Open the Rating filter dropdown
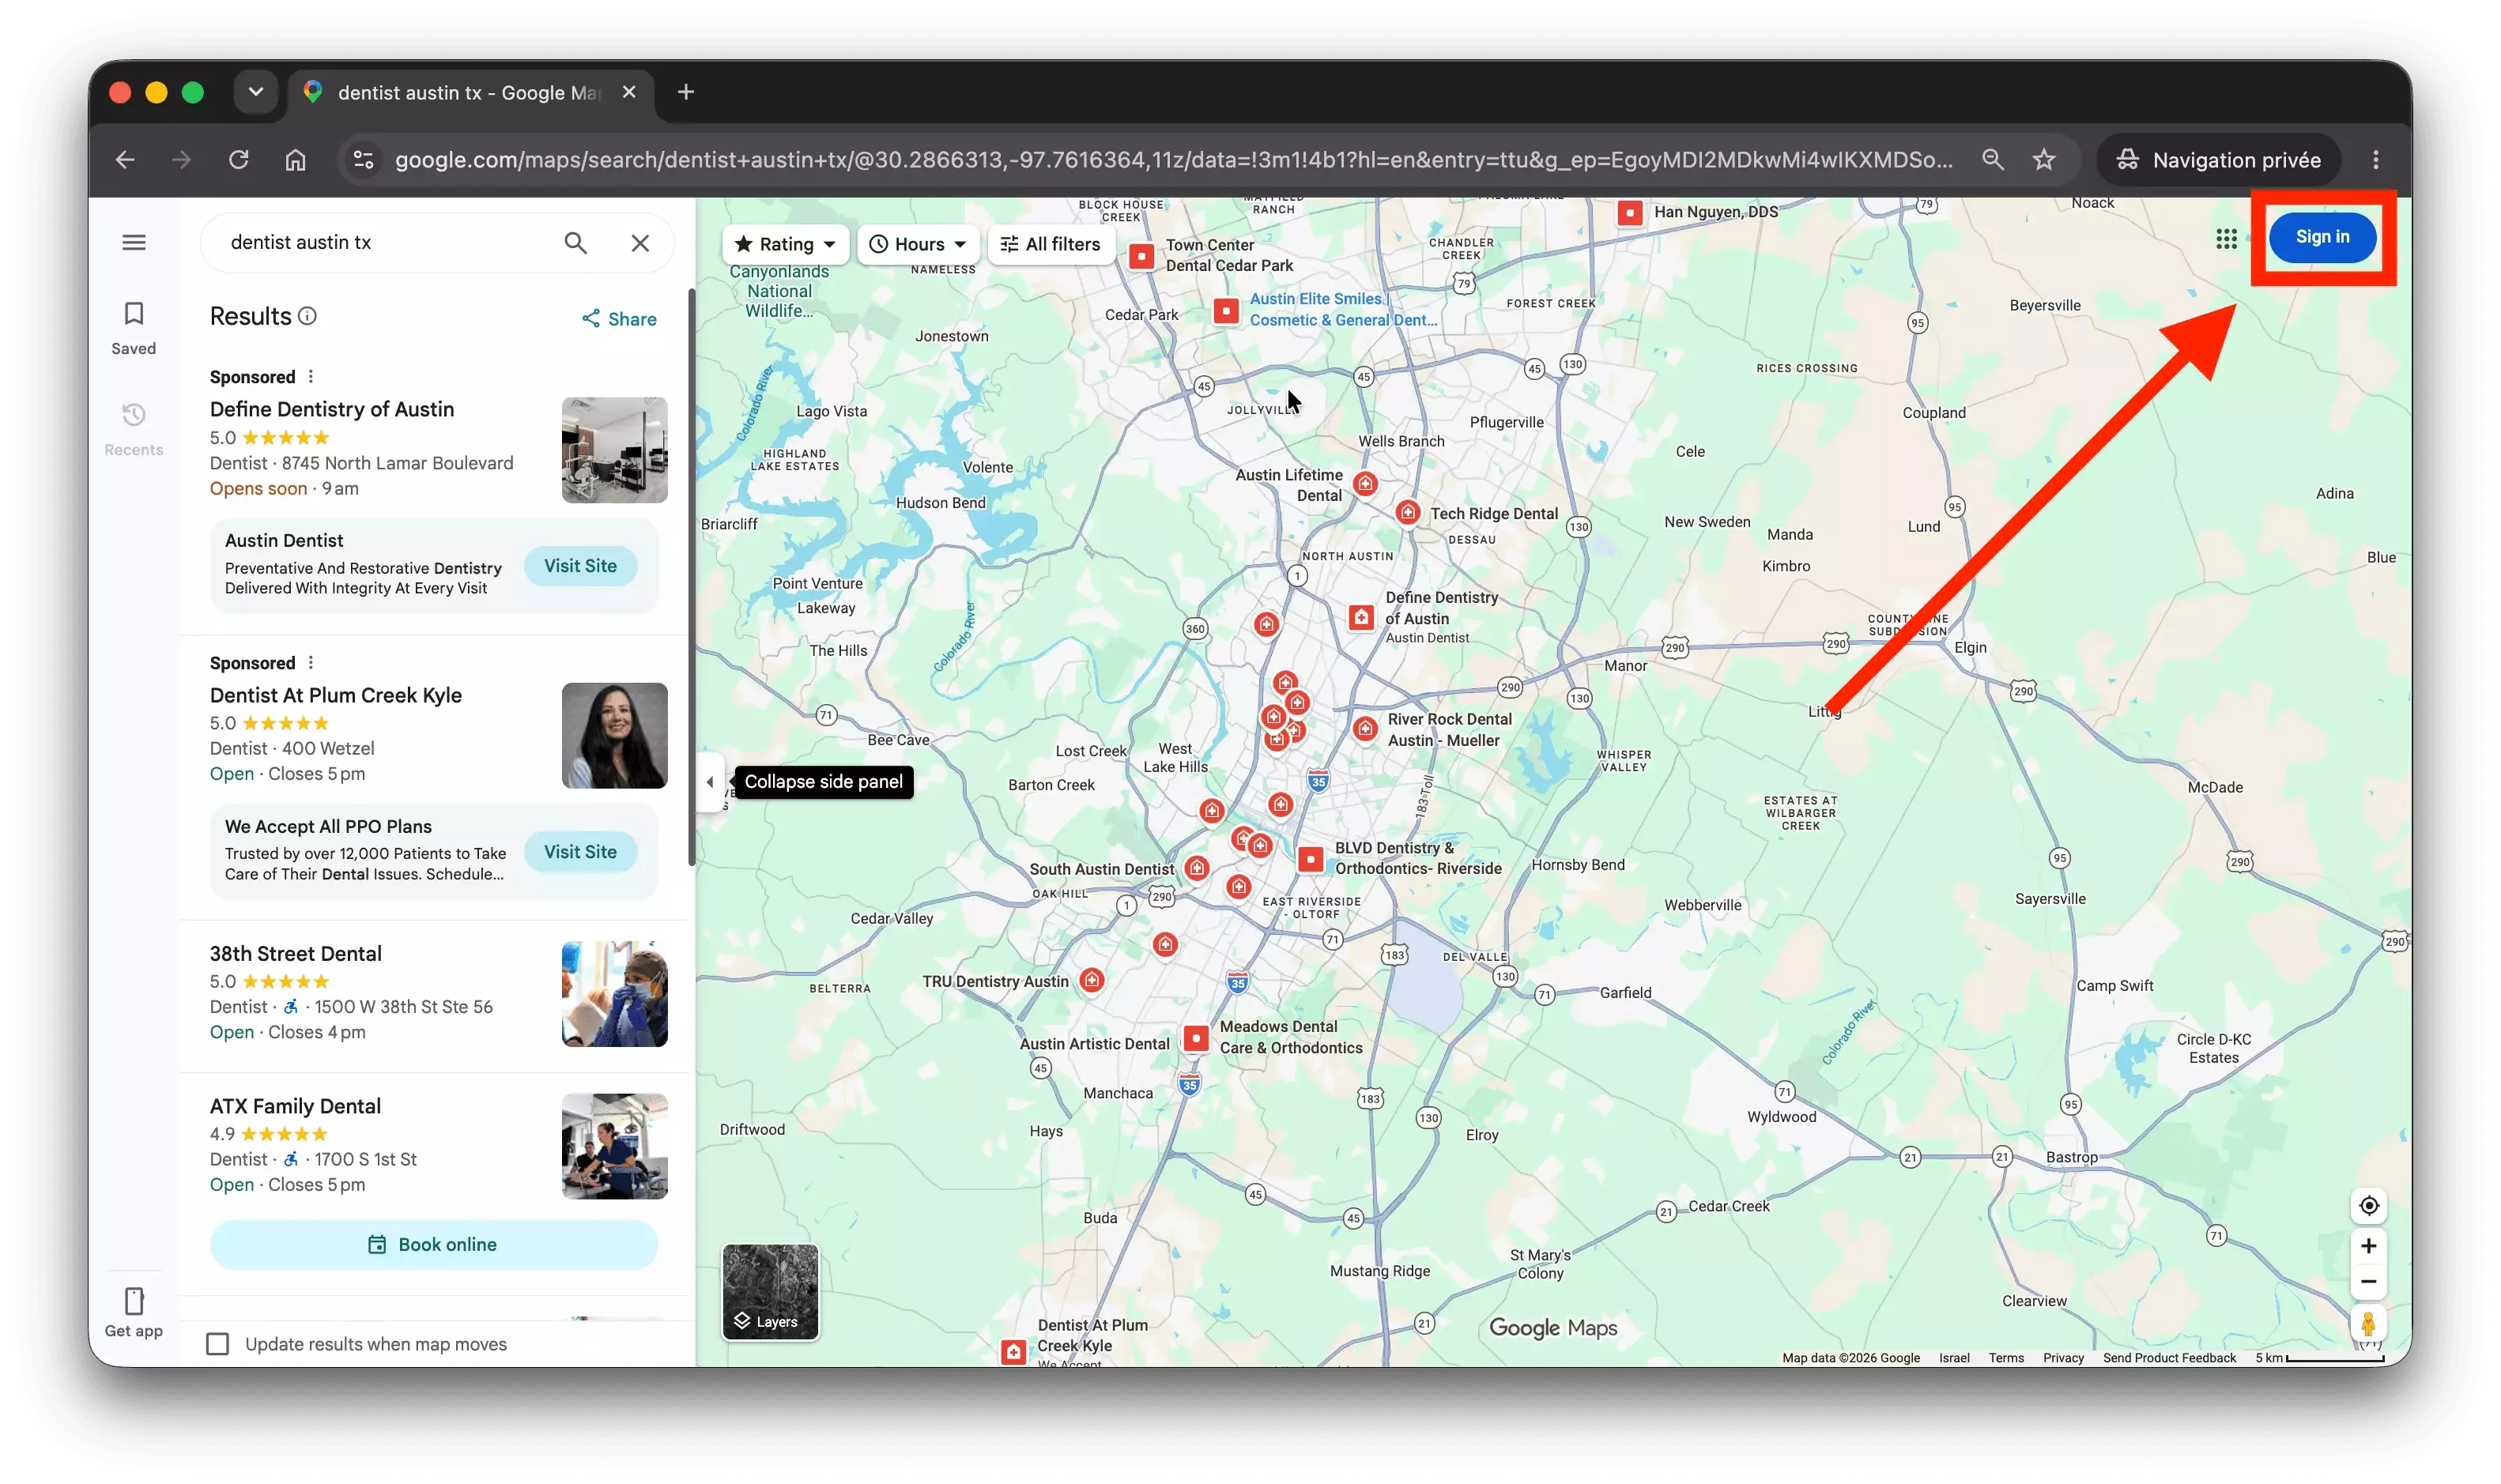The height and width of the screenshot is (1484, 2501). click(x=785, y=244)
